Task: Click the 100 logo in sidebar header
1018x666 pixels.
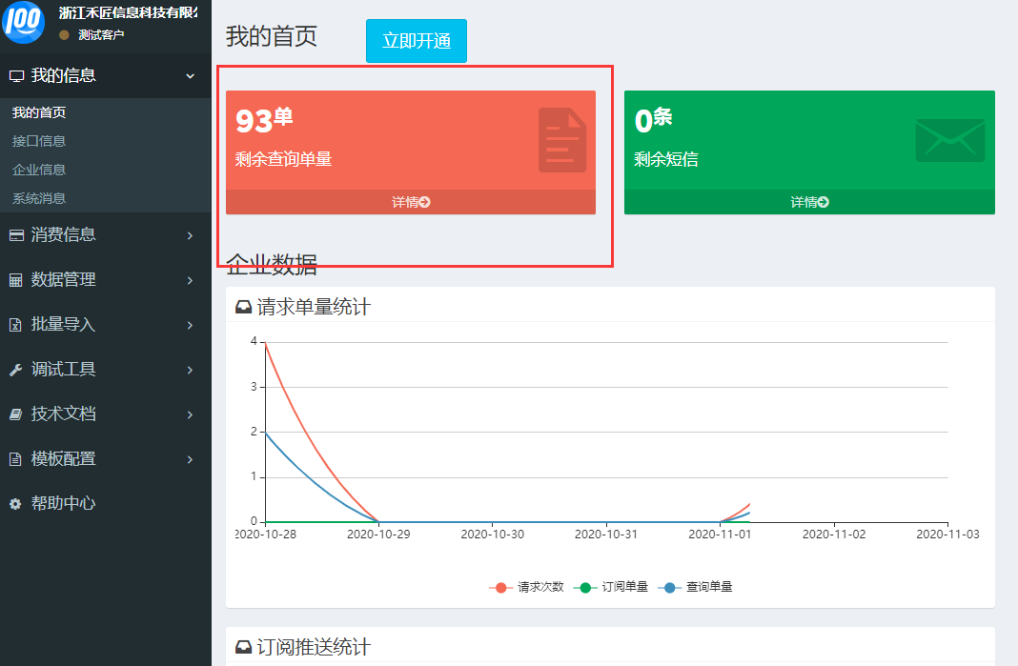Action: [x=25, y=23]
